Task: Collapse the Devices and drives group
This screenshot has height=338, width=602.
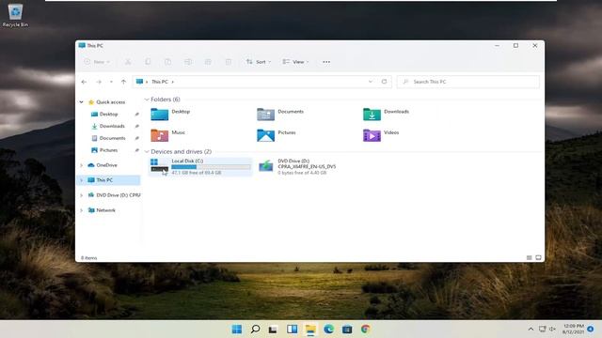Action: (x=147, y=152)
